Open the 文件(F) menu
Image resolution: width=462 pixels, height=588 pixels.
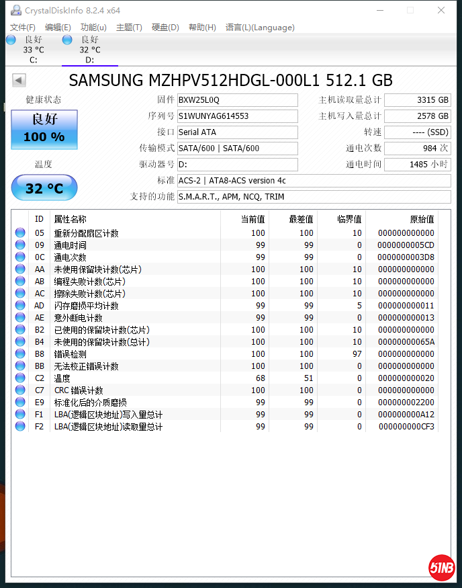pyautogui.click(x=23, y=28)
